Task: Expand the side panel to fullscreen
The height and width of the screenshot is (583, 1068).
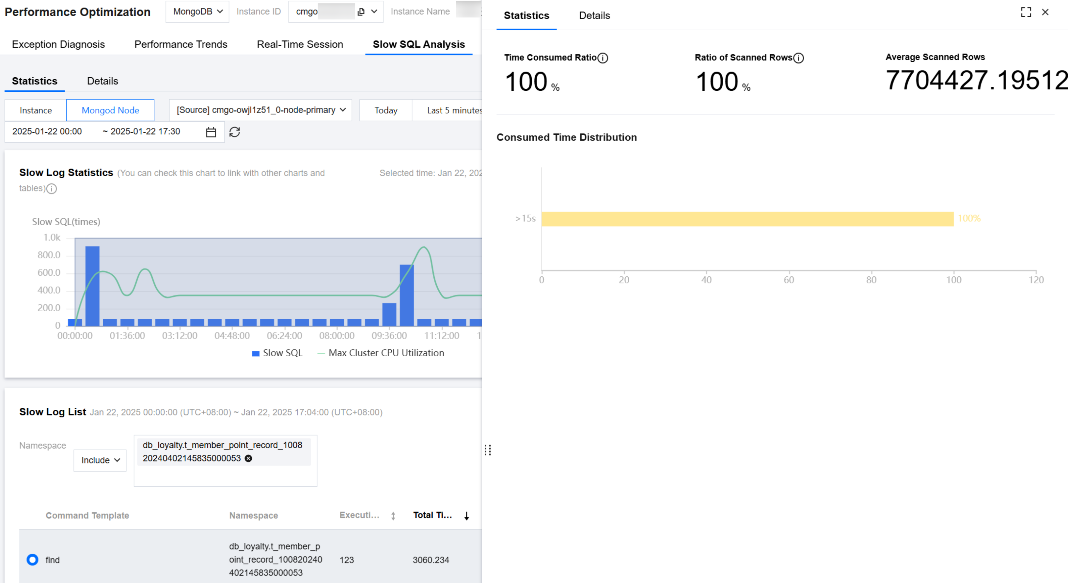Action: click(x=1026, y=12)
